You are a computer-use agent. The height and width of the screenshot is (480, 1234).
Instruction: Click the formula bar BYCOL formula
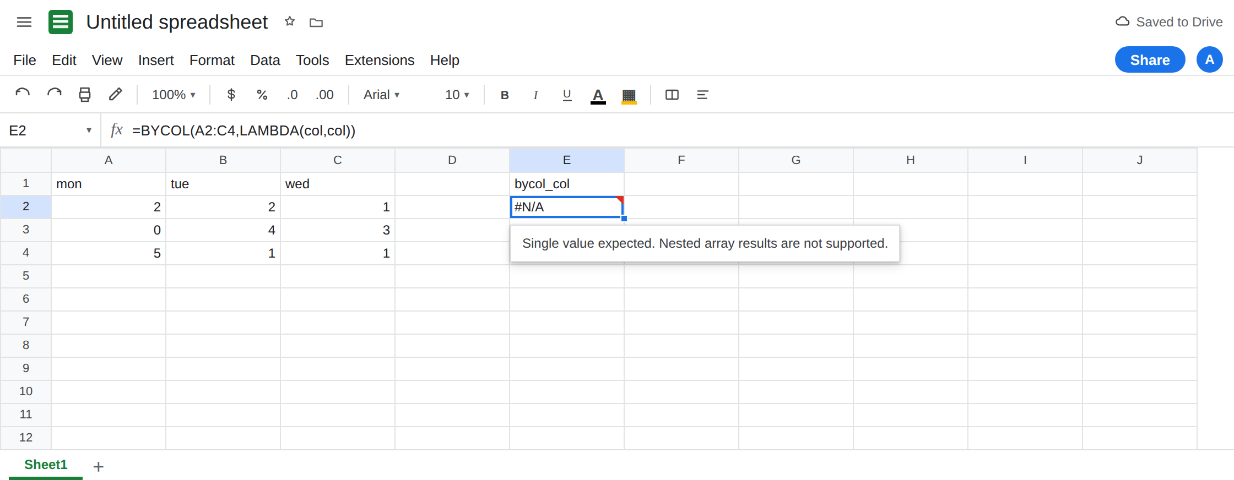[243, 130]
